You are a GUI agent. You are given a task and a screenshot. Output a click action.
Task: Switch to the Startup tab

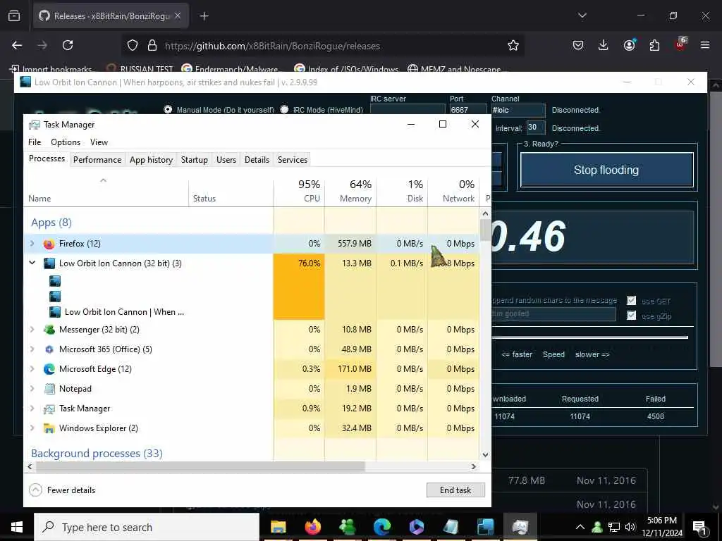pos(195,160)
